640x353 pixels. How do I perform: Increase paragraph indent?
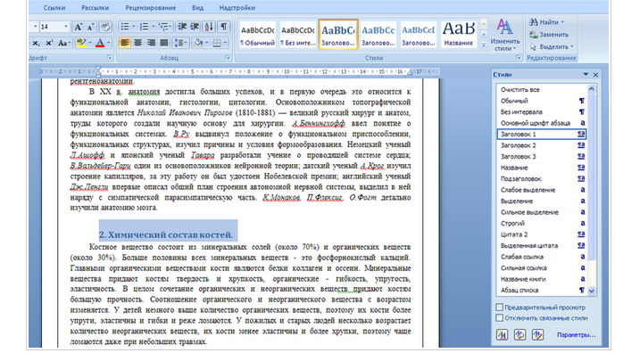[195, 27]
